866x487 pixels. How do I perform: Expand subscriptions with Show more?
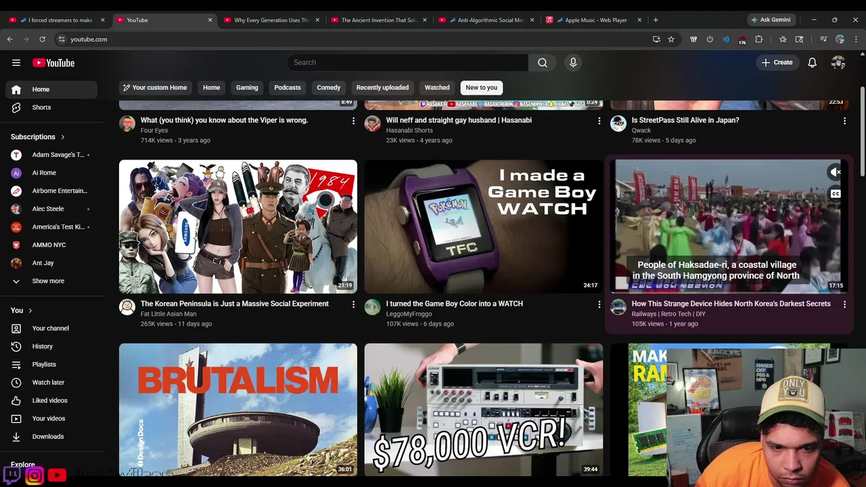tap(51, 281)
